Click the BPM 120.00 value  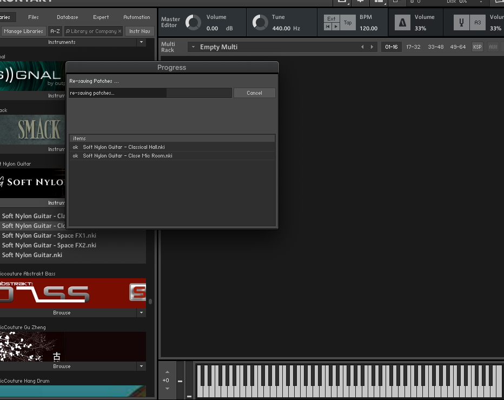(368, 28)
